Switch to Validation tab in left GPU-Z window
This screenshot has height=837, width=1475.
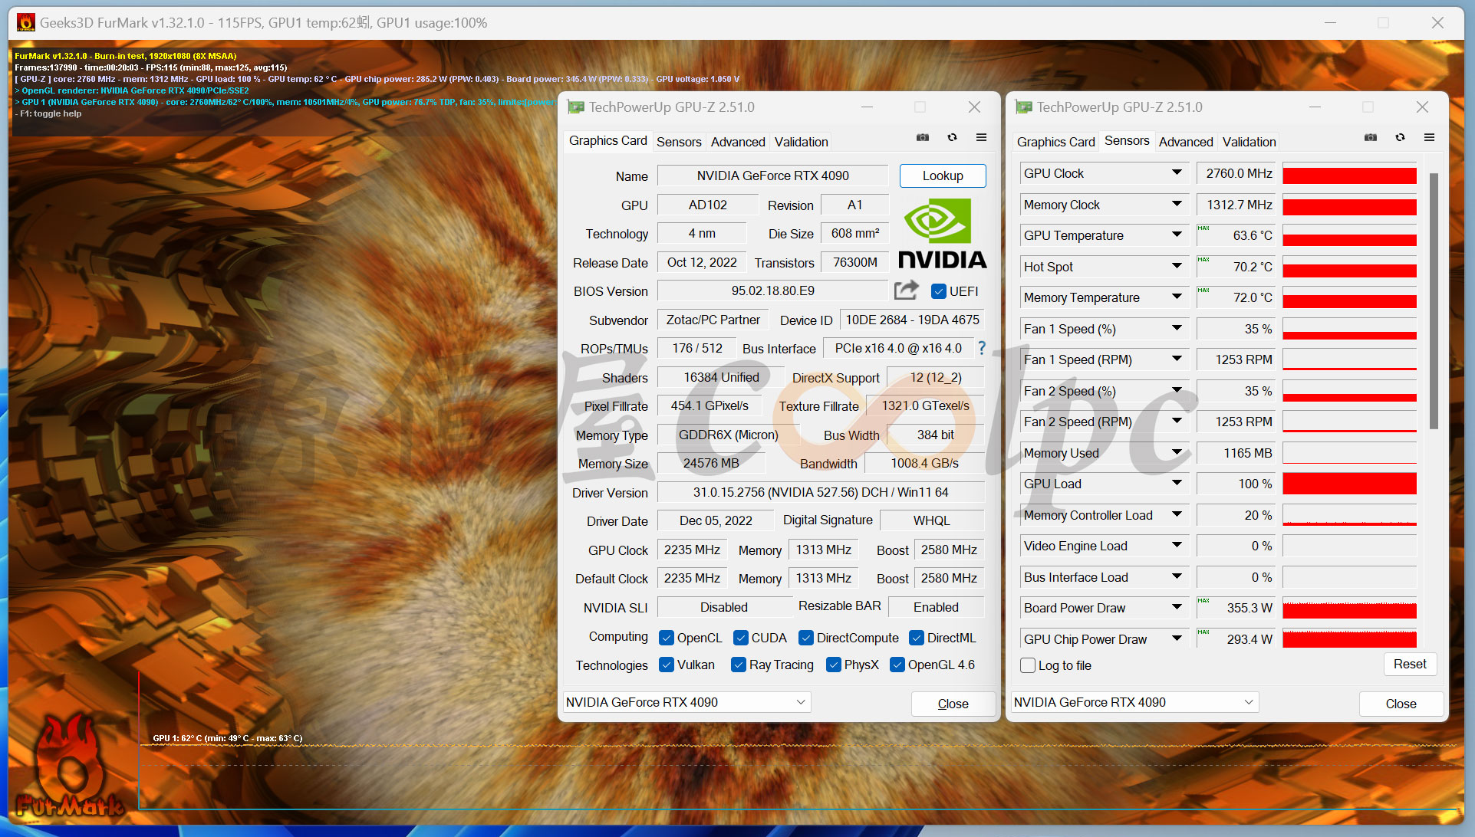coord(802,142)
